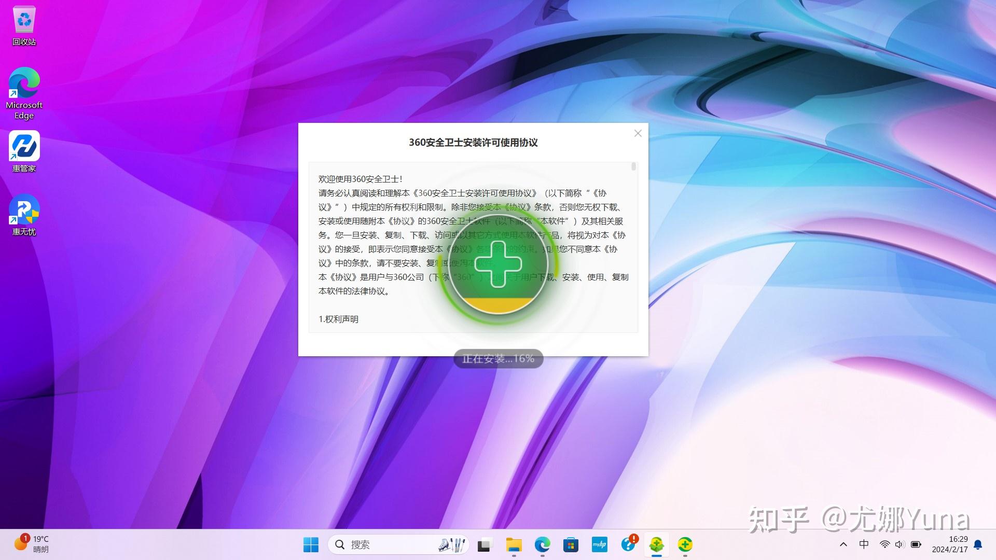This screenshot has height=560, width=996.
Task: Open the Wi-Fi network quick settings
Action: pyautogui.click(x=884, y=544)
